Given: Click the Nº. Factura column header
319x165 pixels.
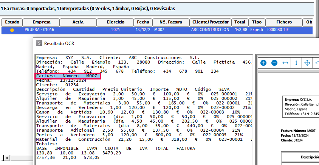Looking at the screenshot, I should pos(171,22).
